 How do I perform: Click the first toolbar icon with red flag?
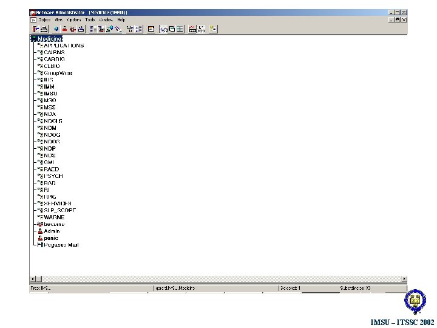point(36,29)
